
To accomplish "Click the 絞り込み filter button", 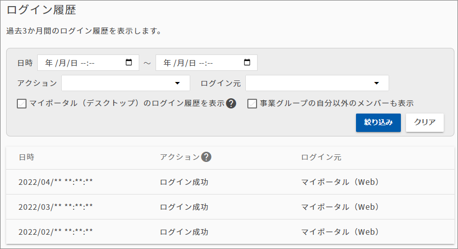I will click(x=378, y=123).
